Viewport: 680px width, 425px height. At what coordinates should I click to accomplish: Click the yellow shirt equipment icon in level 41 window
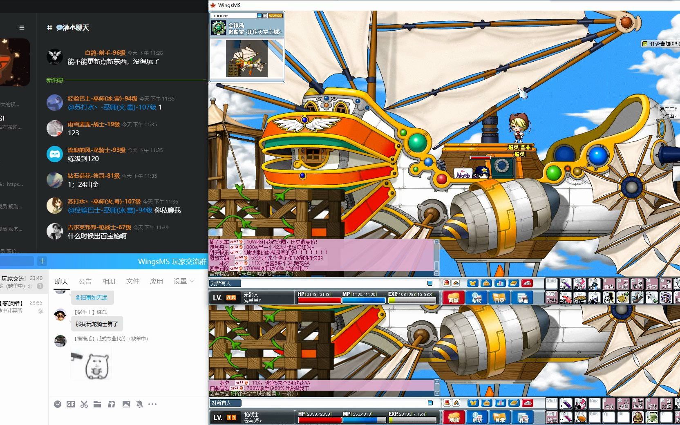click(x=473, y=403)
